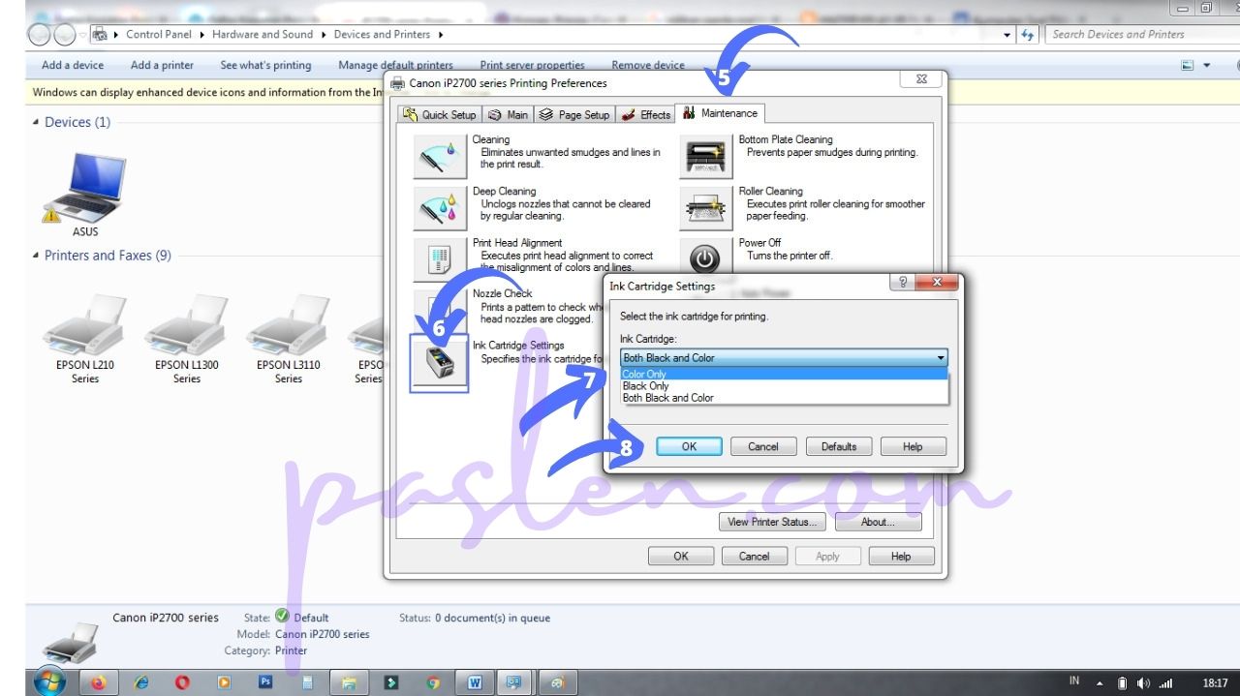Click the volume icon in system tray
This screenshot has width=1240, height=696.
pos(1143,682)
